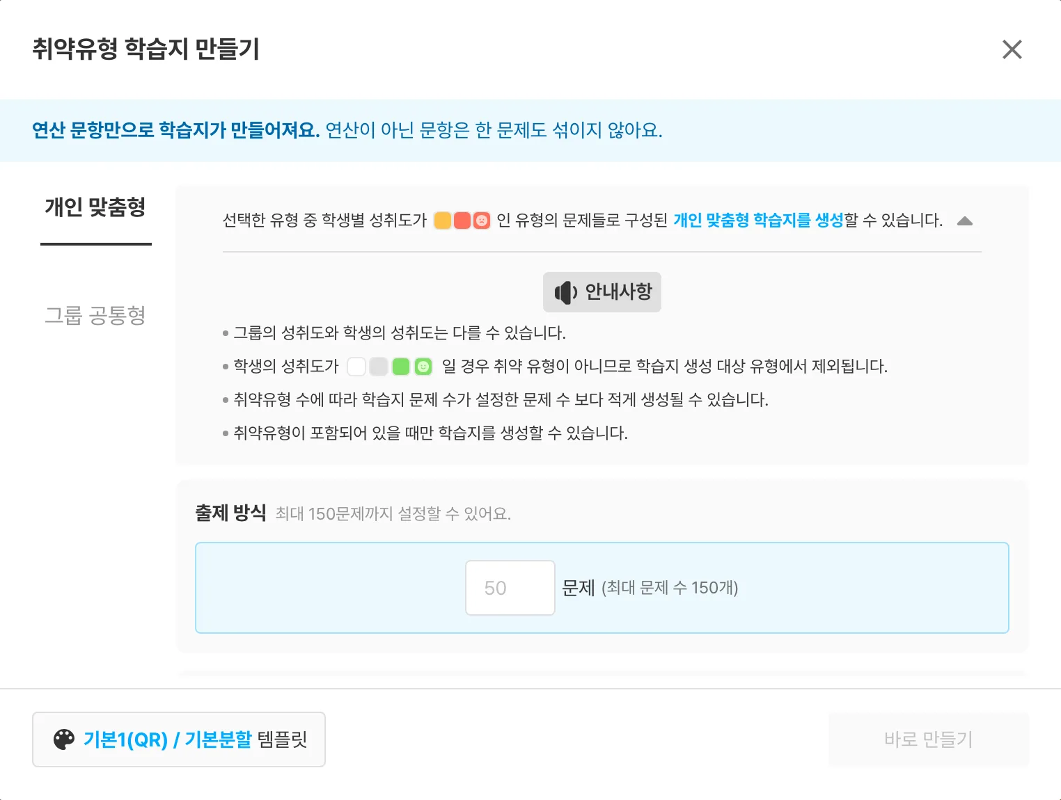Switch to the 그룹 공통형 tab
This screenshot has width=1061, height=800.
pyautogui.click(x=96, y=315)
